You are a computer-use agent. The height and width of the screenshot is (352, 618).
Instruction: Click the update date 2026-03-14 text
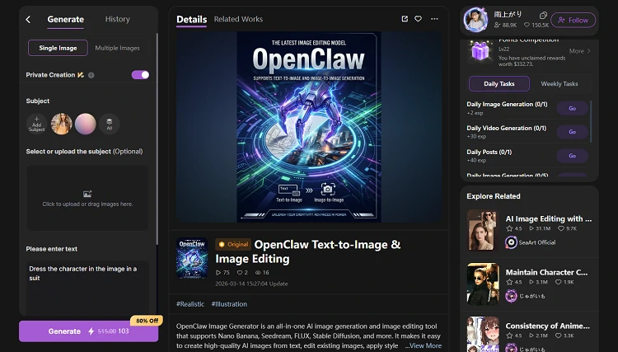(x=251, y=284)
